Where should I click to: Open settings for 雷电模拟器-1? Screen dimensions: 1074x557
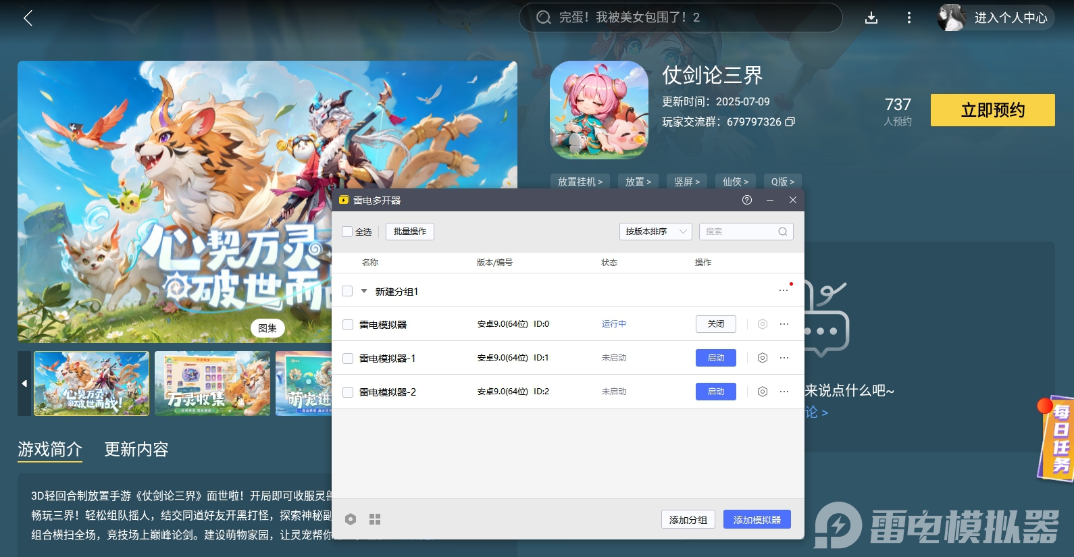[763, 358]
